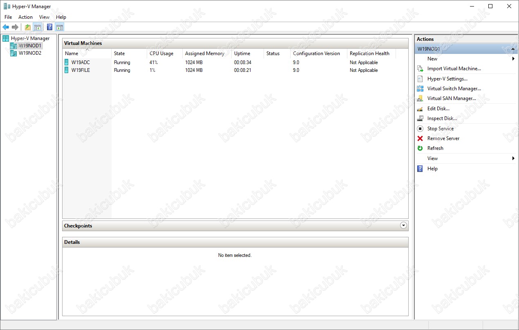
Task: Open the View submenu arrow in Actions
Action: pyautogui.click(x=513, y=158)
